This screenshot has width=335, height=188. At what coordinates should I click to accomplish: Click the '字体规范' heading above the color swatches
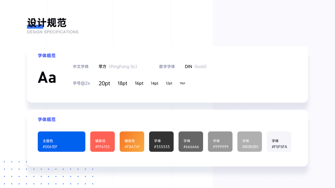(46, 120)
